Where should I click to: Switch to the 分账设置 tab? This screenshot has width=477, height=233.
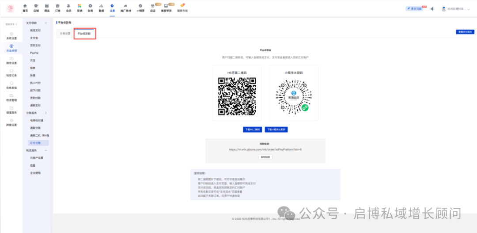click(x=65, y=33)
